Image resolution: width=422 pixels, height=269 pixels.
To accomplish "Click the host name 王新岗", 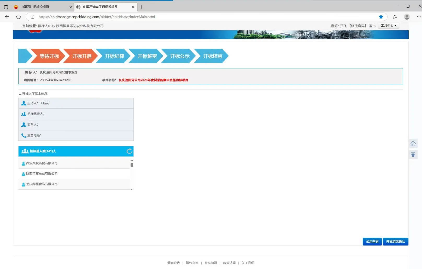I will (x=44, y=103).
